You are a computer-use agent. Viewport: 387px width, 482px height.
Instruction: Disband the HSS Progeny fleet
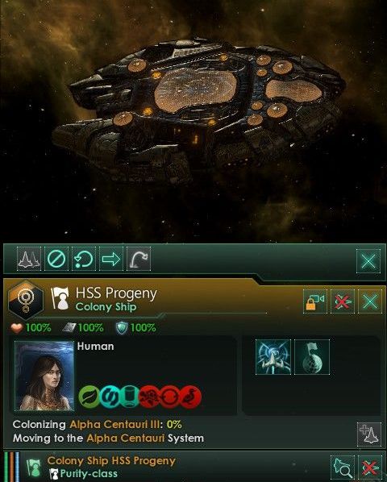343,301
